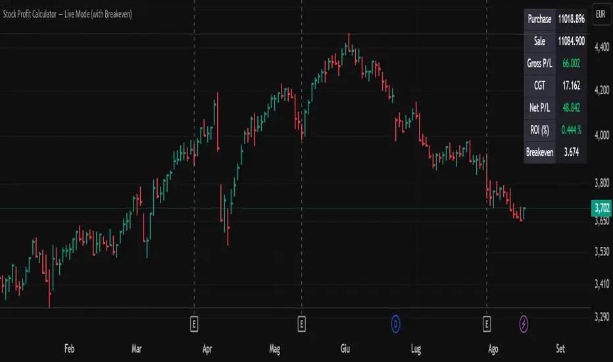Click the Mar label on time axis

136,349
